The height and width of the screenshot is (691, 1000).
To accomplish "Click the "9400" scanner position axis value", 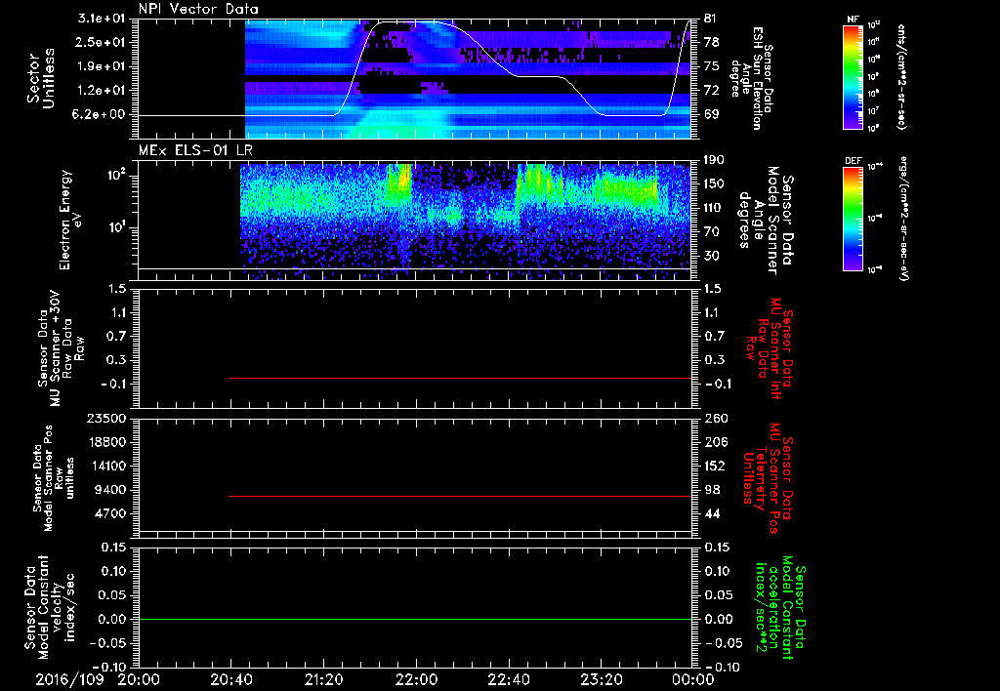I will (x=109, y=490).
